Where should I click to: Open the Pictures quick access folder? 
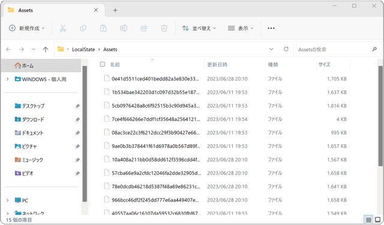point(26,147)
